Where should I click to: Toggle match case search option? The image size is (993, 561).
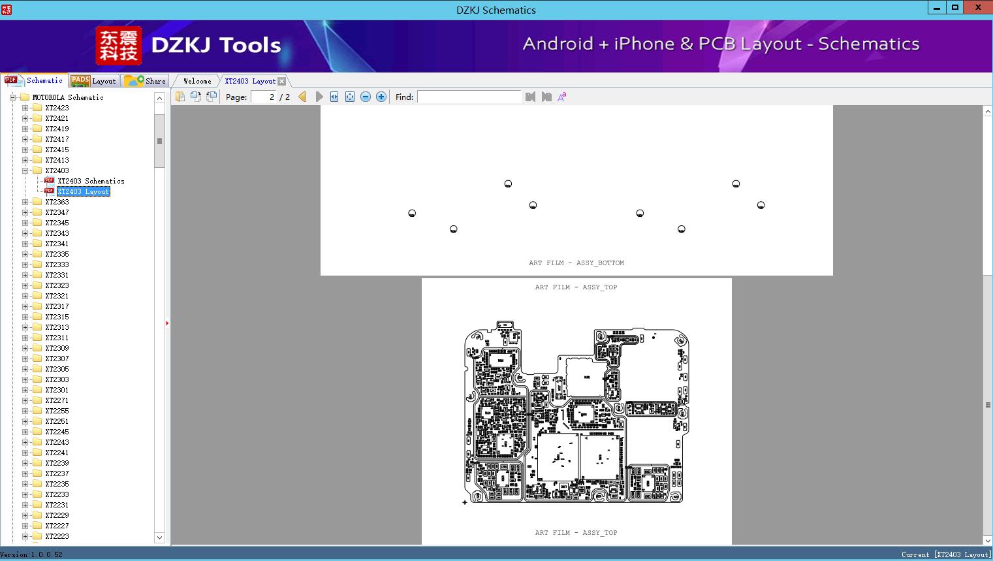[x=562, y=97]
